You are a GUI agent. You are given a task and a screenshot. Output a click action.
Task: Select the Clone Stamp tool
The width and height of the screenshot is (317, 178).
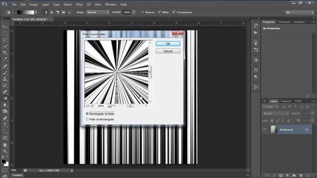pyautogui.click(x=5, y=79)
